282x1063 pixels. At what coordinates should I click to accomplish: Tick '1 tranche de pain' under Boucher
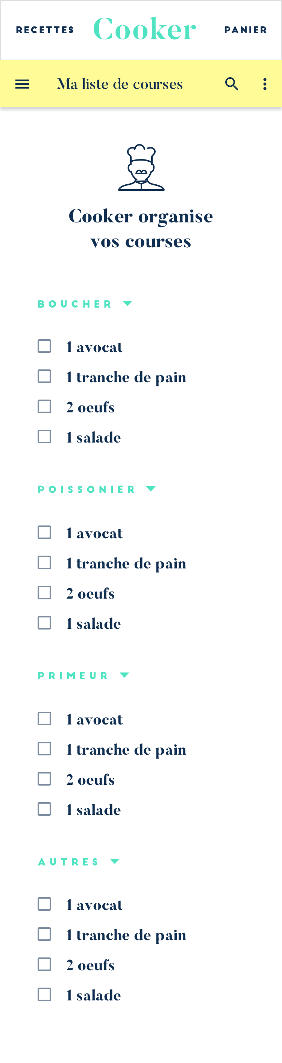[x=44, y=376]
